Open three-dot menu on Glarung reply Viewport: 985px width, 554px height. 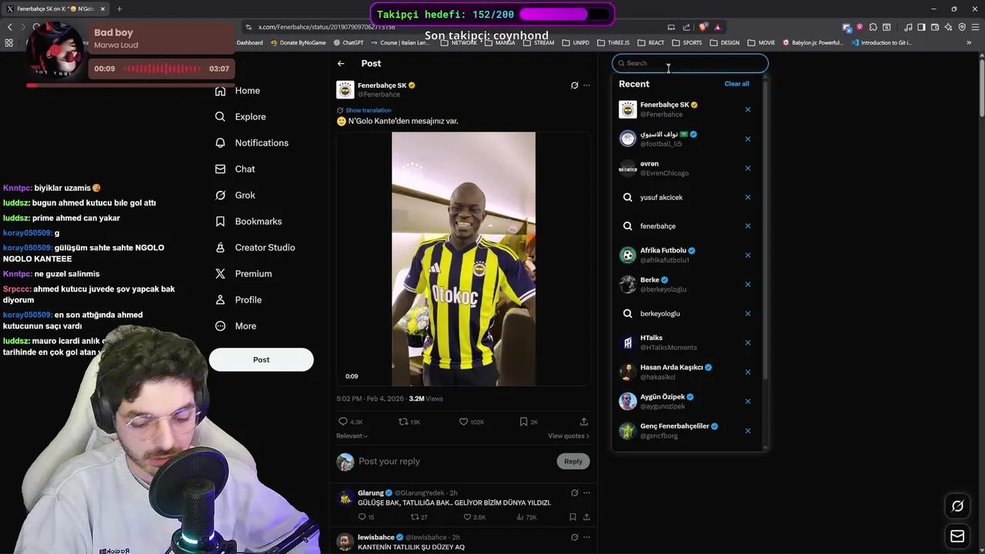point(586,493)
